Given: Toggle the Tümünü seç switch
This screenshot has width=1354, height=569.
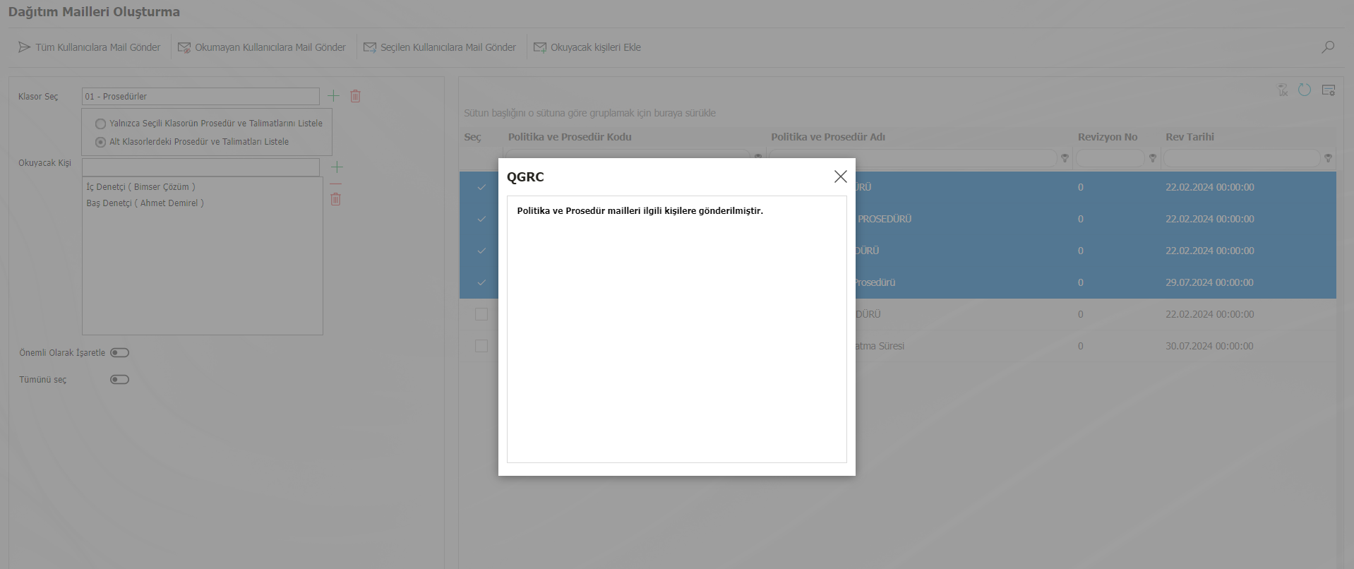Looking at the screenshot, I should 119,380.
